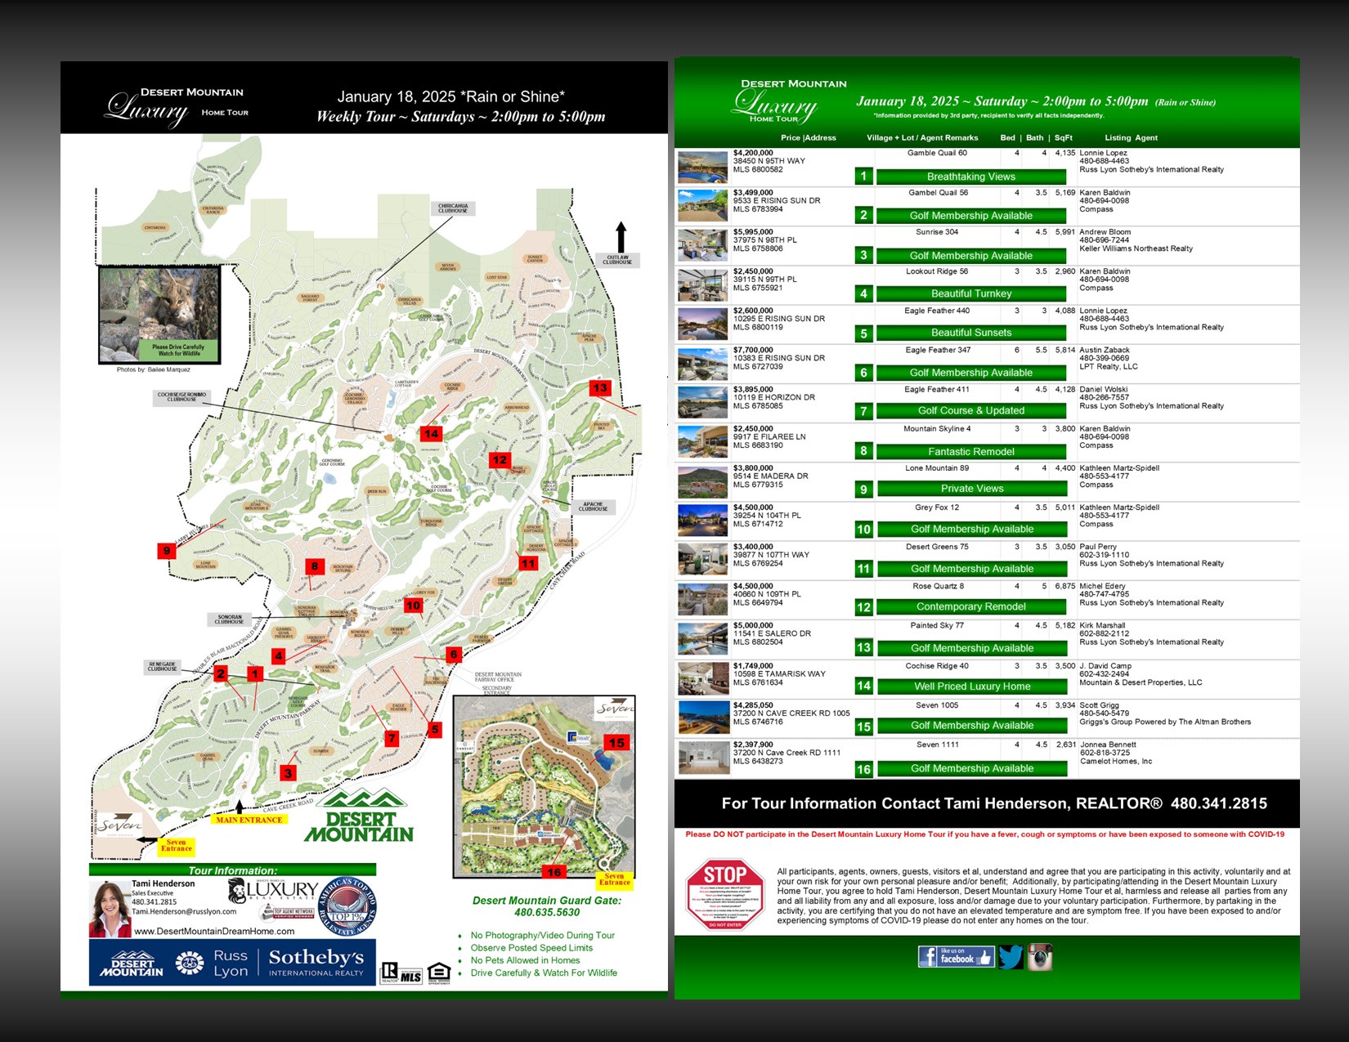Screen dimensions: 1349x1042
Task: Open www.DesertMountainDreamHome.com website link
Action: click(x=214, y=931)
